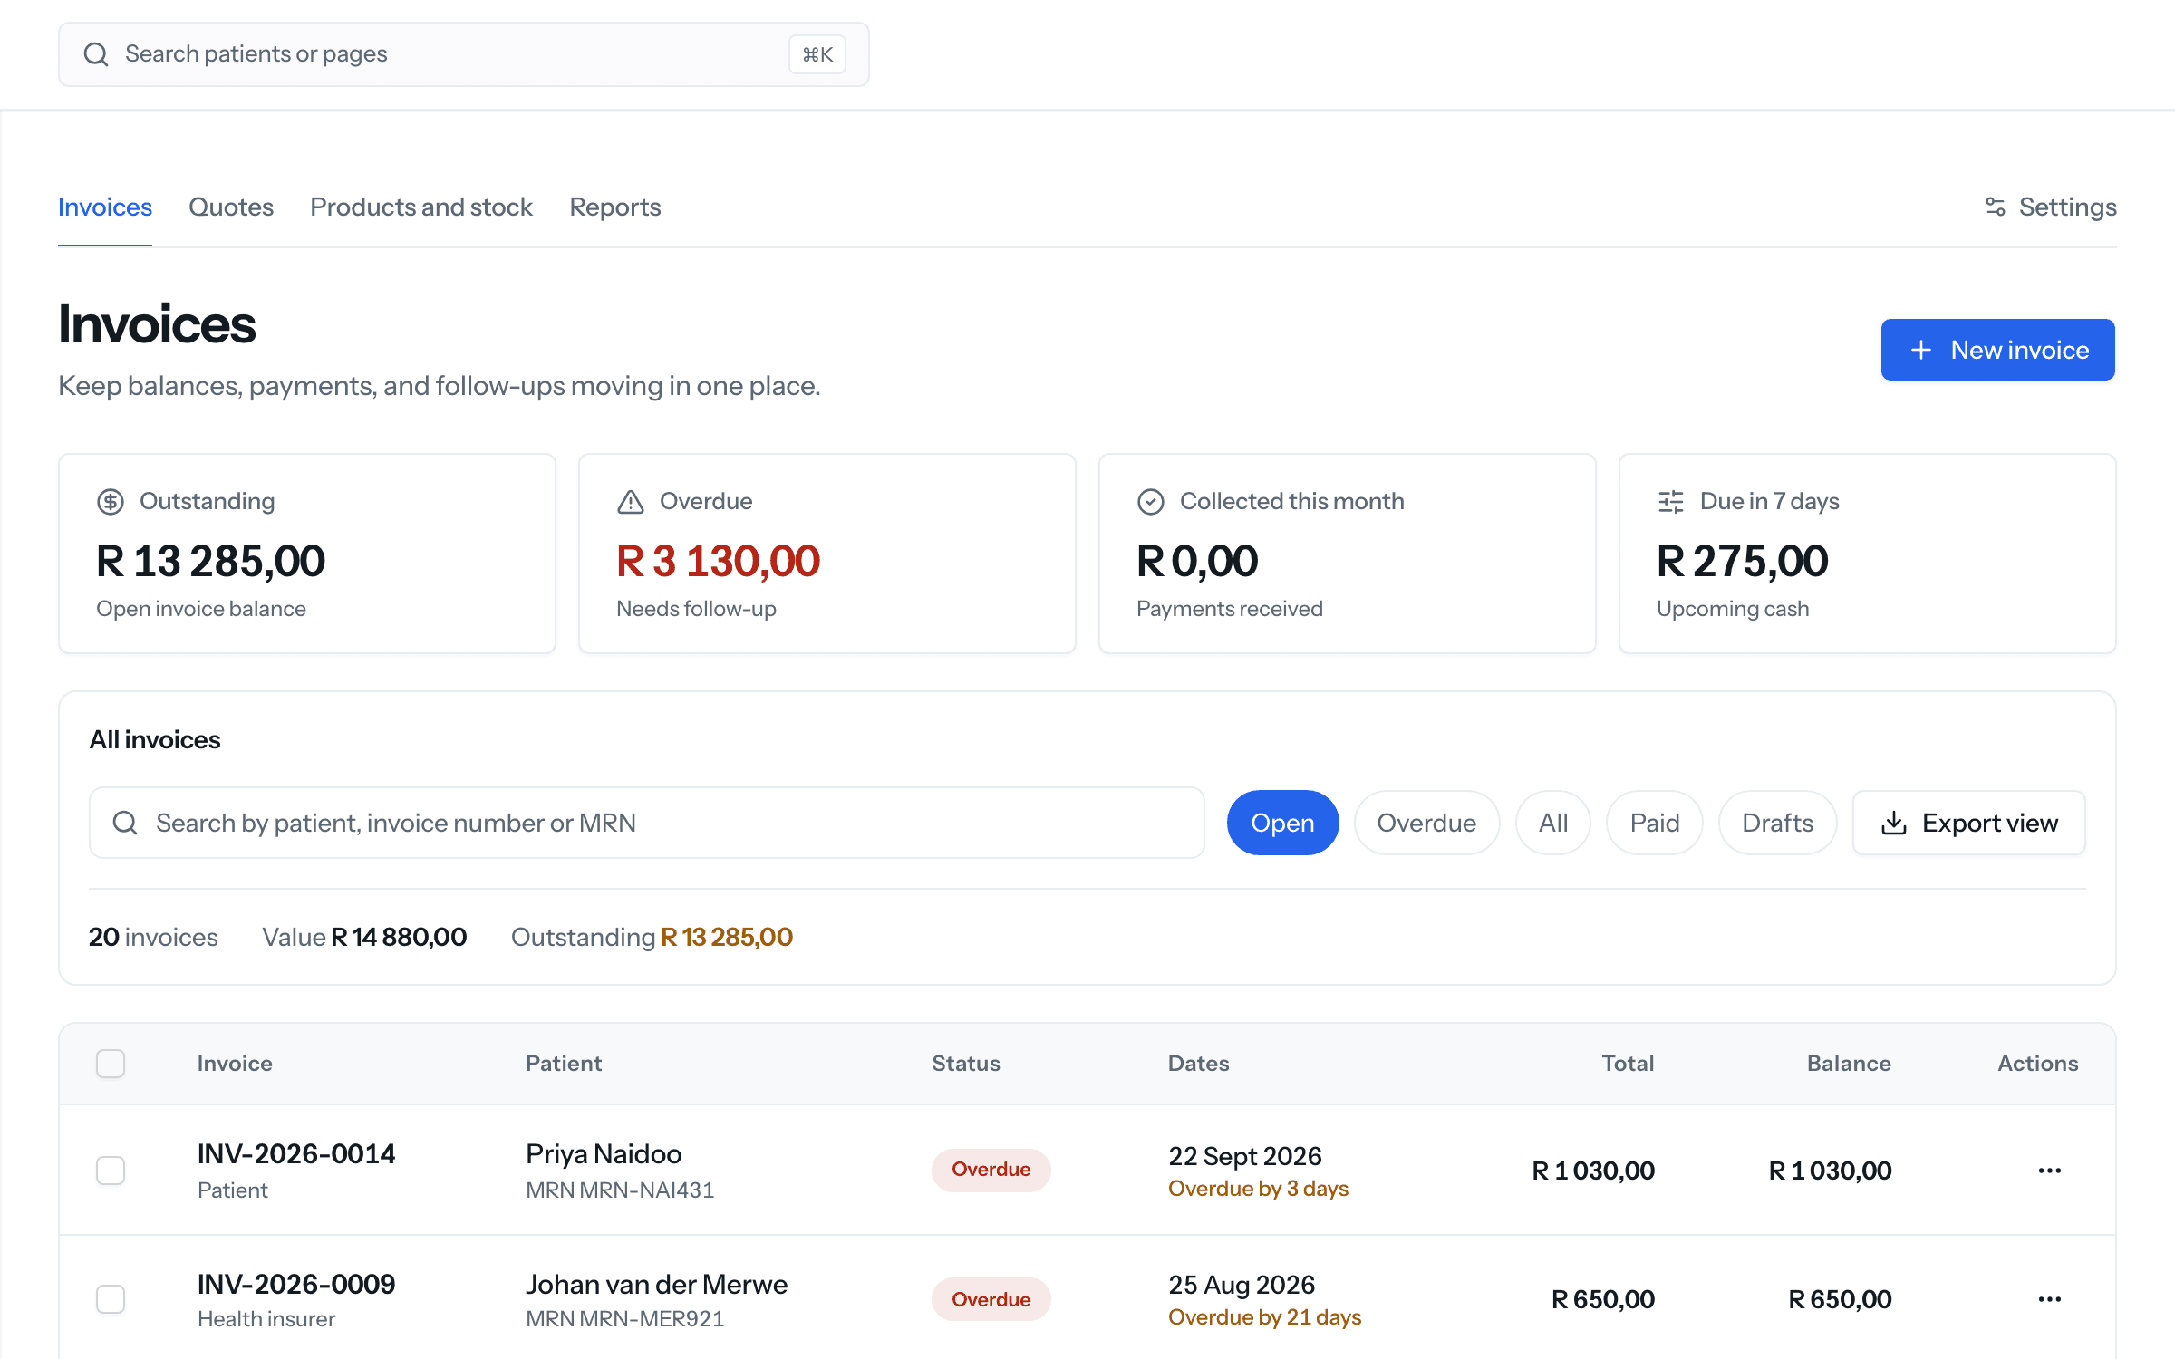This screenshot has height=1359, width=2175.
Task: Open Settings link
Action: (2050, 207)
